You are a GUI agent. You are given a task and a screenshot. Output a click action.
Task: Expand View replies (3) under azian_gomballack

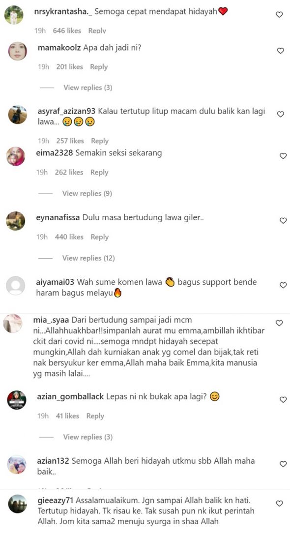pos(87,437)
